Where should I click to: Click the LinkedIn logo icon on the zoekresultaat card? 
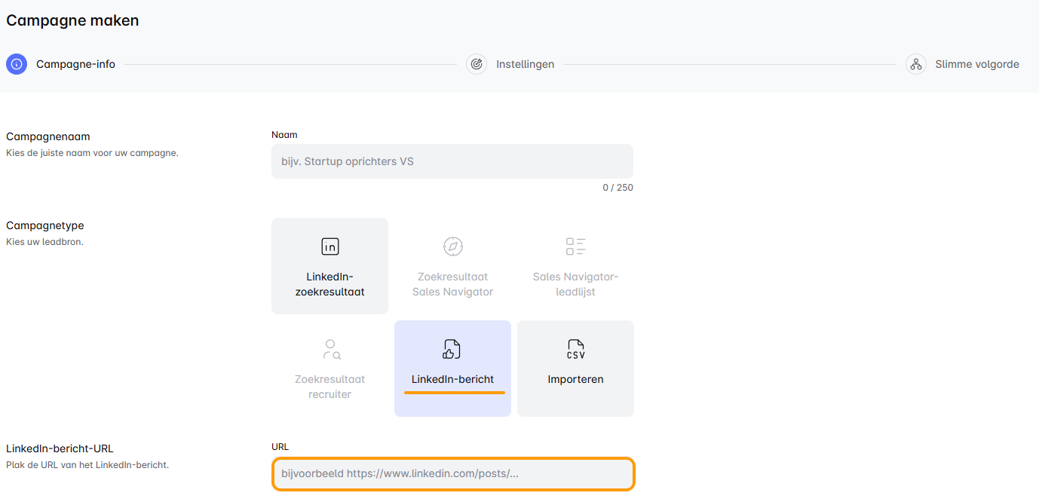click(329, 246)
